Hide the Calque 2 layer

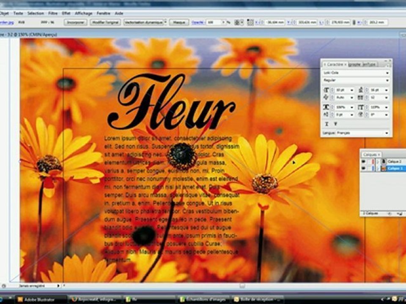pyautogui.click(x=364, y=162)
